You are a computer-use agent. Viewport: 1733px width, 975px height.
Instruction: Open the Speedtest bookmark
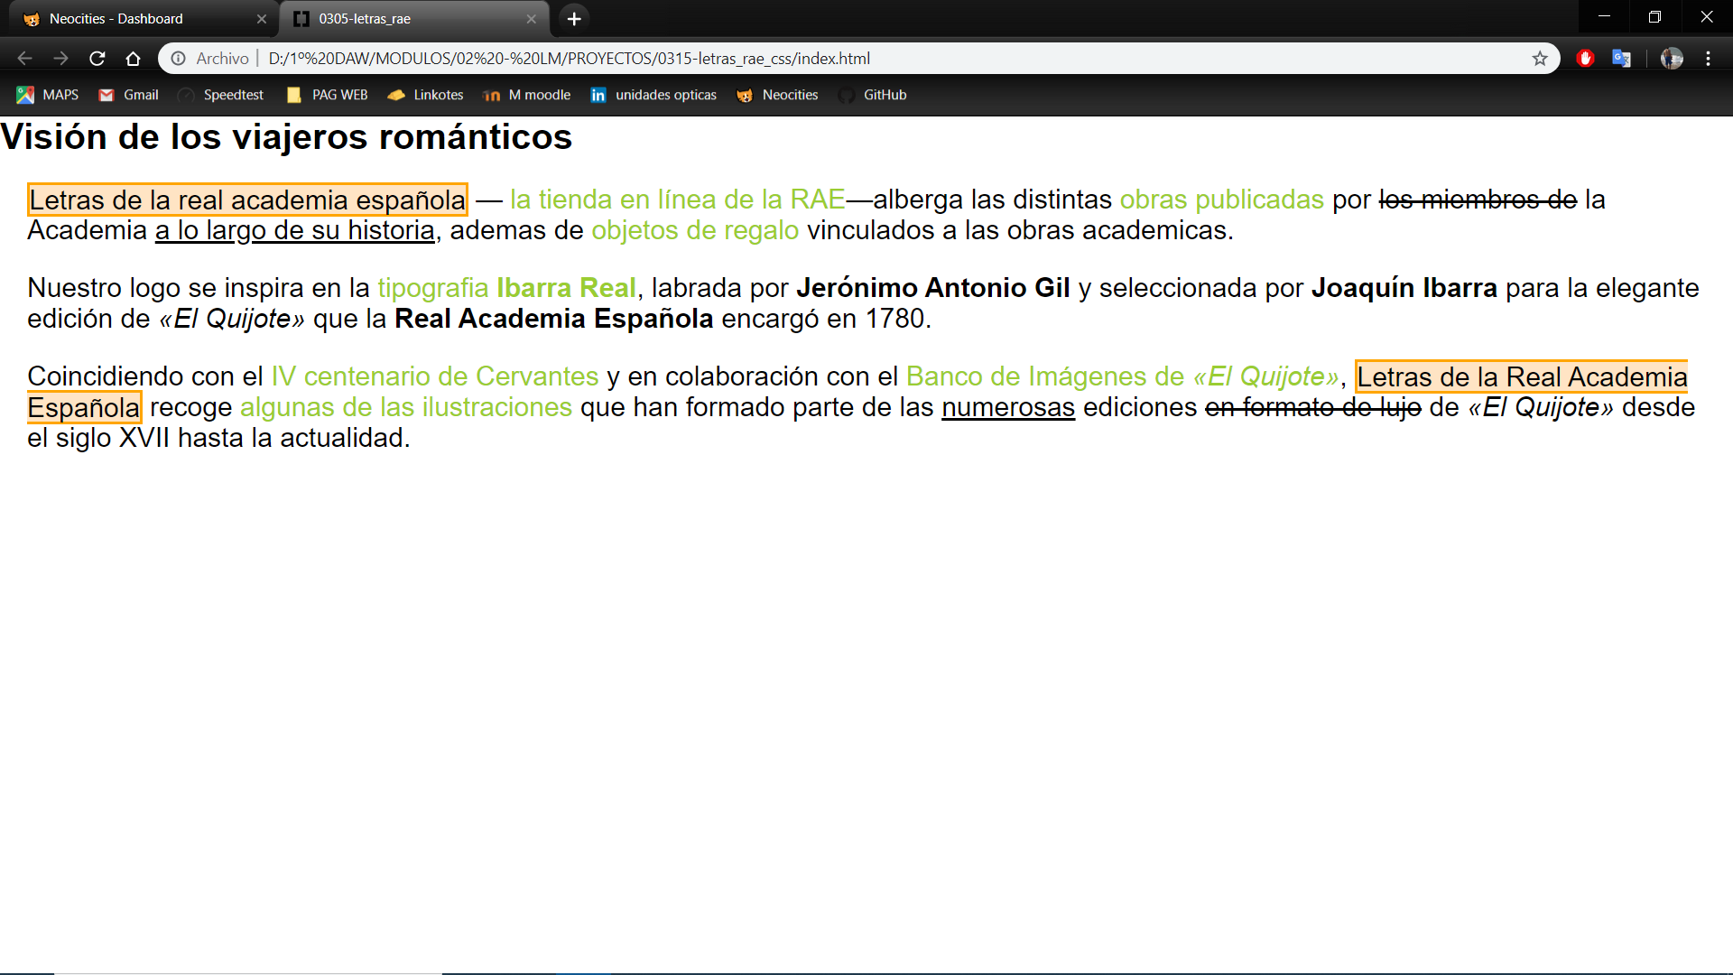point(221,95)
